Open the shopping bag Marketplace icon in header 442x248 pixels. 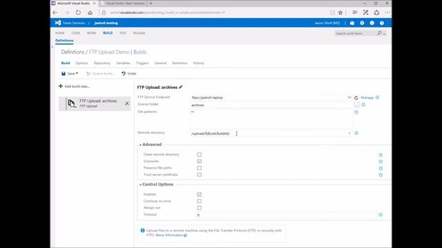tap(352, 23)
